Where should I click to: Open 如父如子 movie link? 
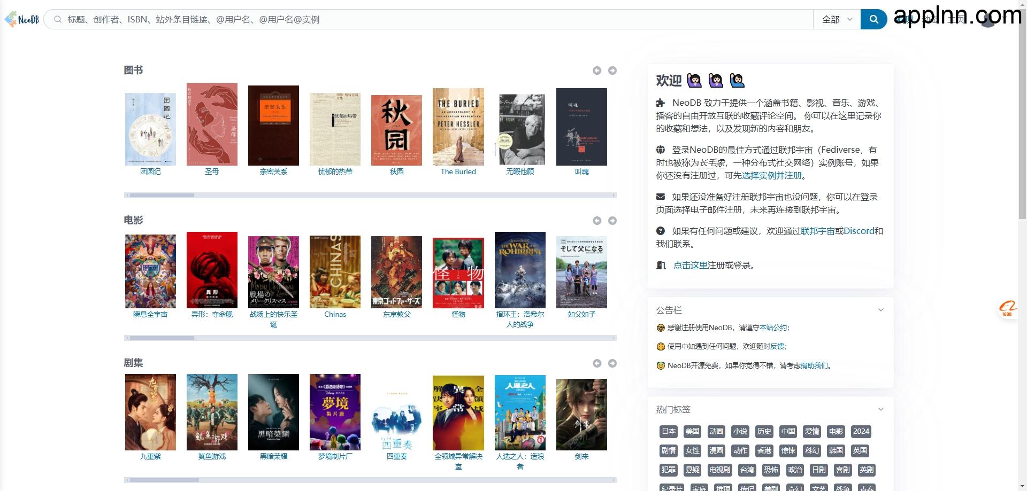point(581,314)
